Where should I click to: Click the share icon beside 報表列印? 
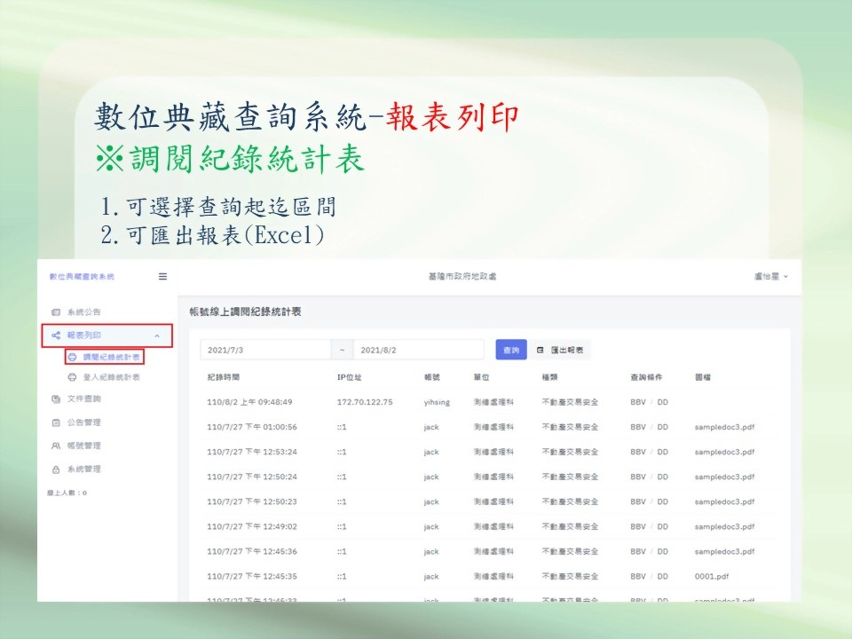[x=56, y=335]
